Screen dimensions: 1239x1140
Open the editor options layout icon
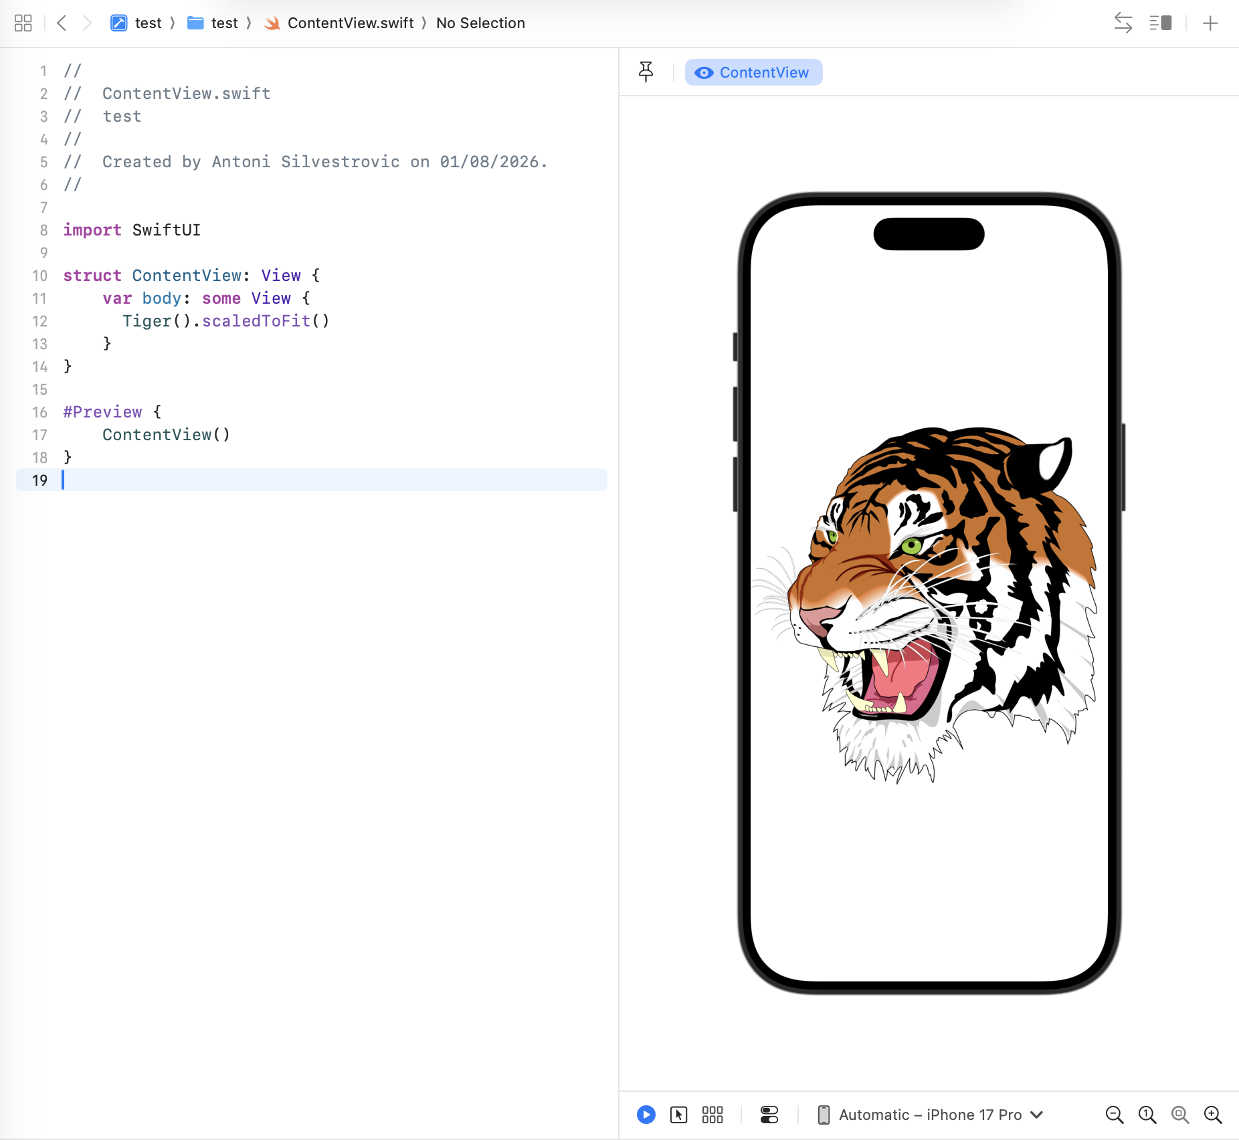click(x=1161, y=23)
